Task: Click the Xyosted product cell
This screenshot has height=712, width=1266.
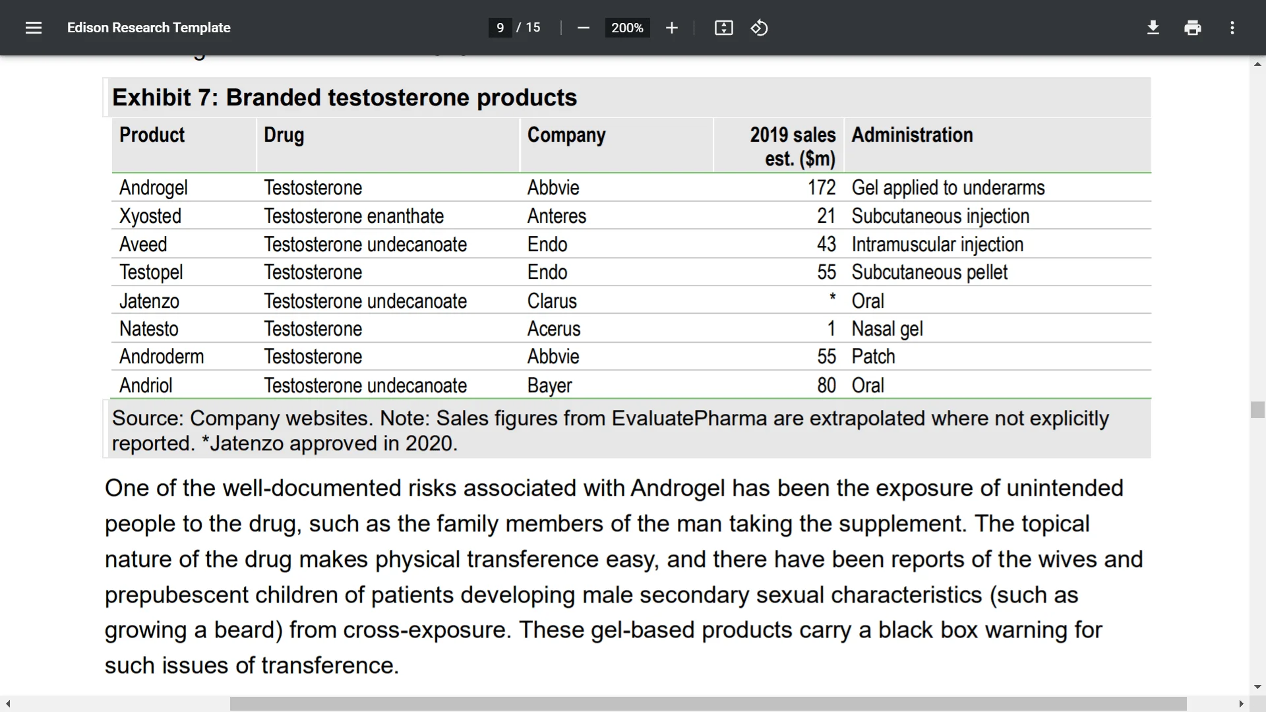Action: tap(150, 216)
